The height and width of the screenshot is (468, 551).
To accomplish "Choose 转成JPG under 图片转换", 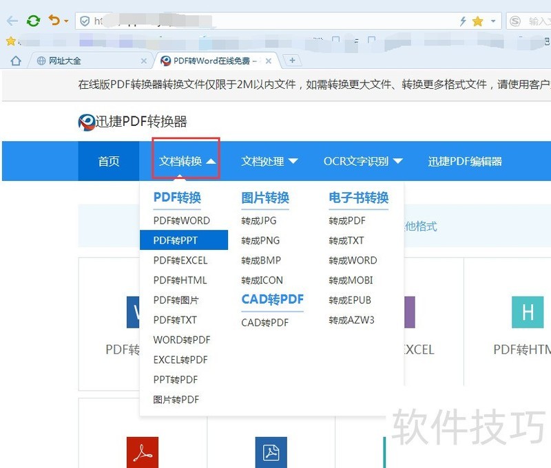I will (259, 220).
